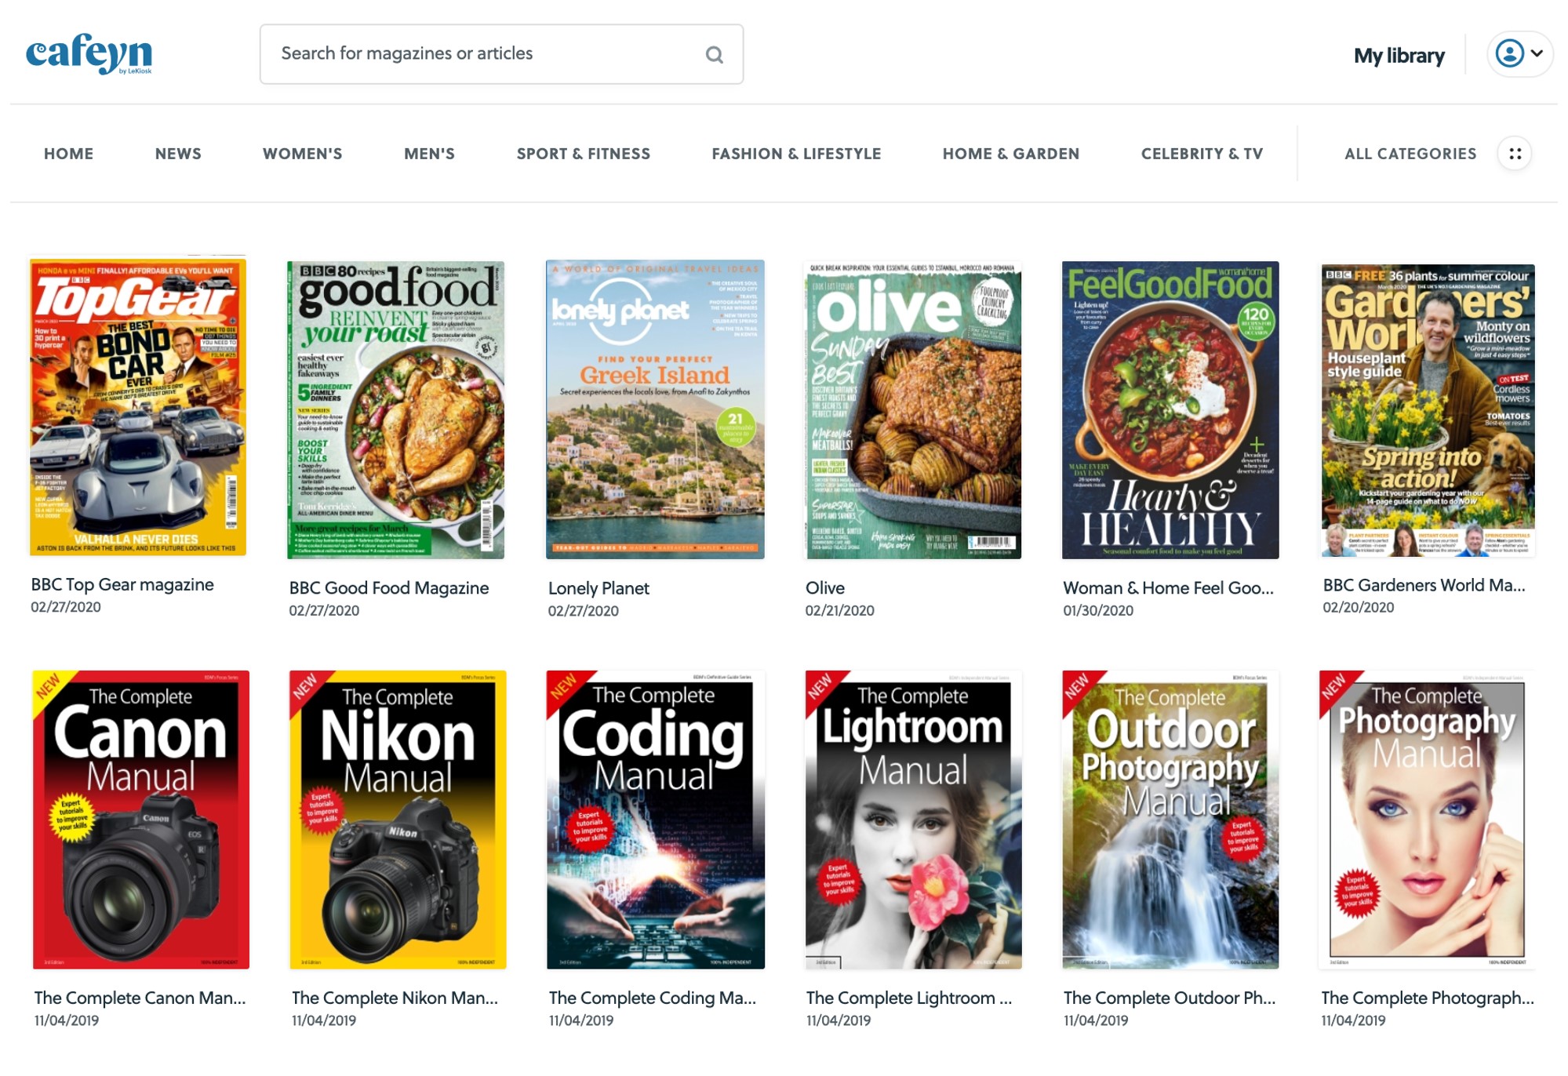Screen dimensions: 1568x1076
Task: Focus the magazine search field
Action: (x=501, y=54)
